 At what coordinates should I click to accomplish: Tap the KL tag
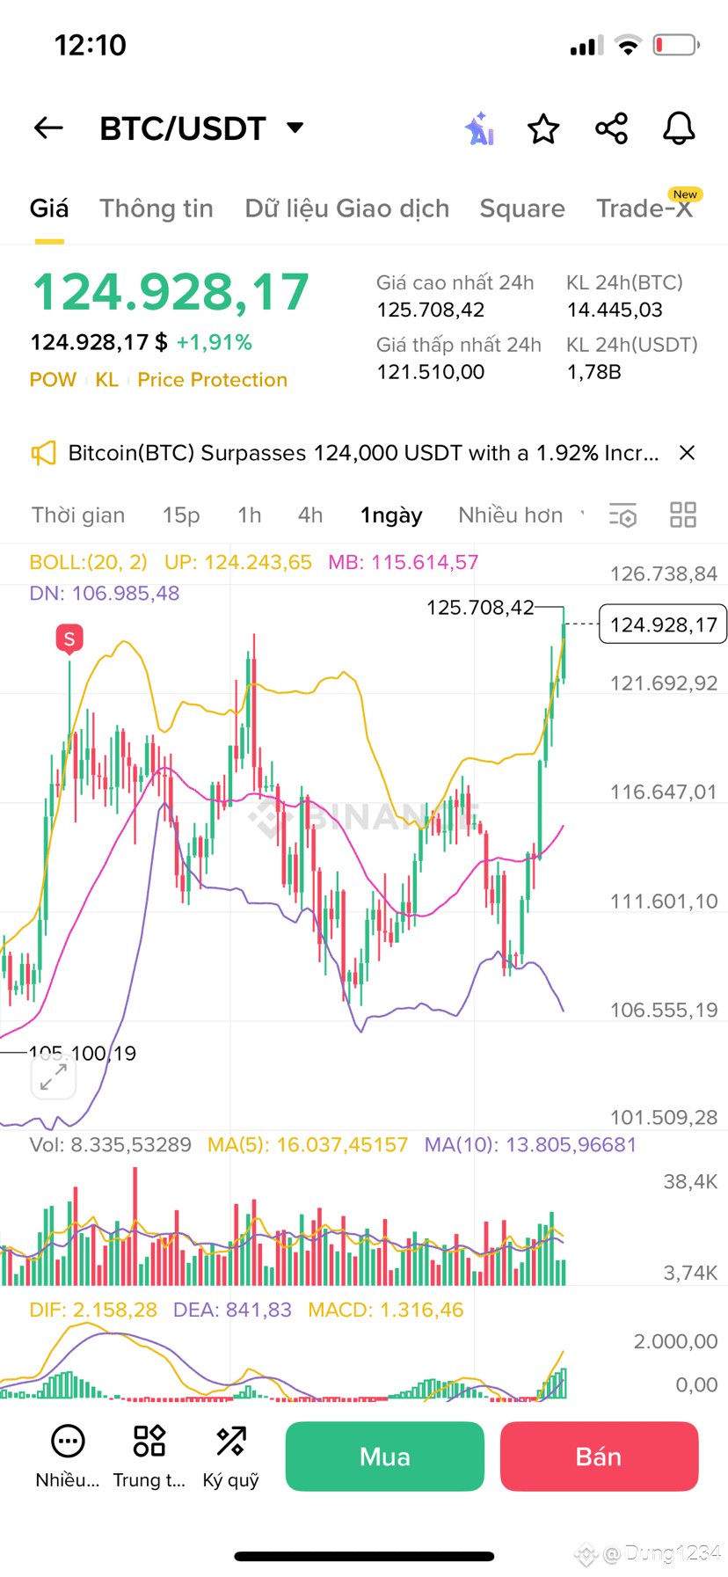pyautogui.click(x=106, y=380)
